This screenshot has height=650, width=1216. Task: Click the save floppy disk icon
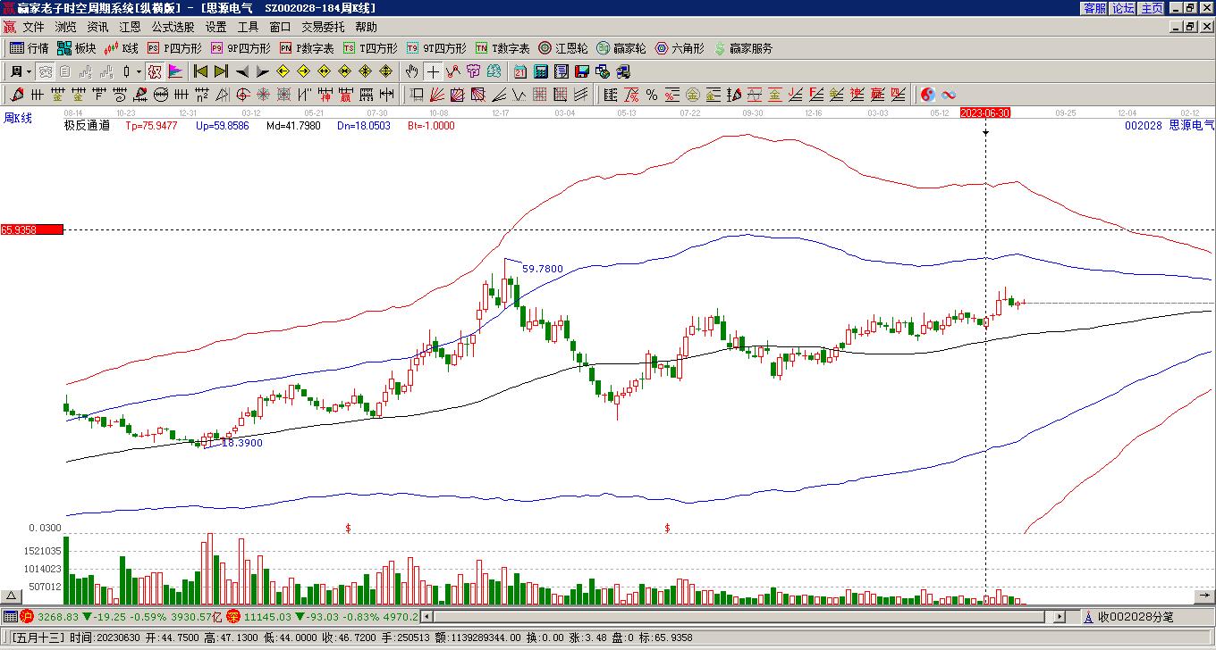[x=582, y=71]
